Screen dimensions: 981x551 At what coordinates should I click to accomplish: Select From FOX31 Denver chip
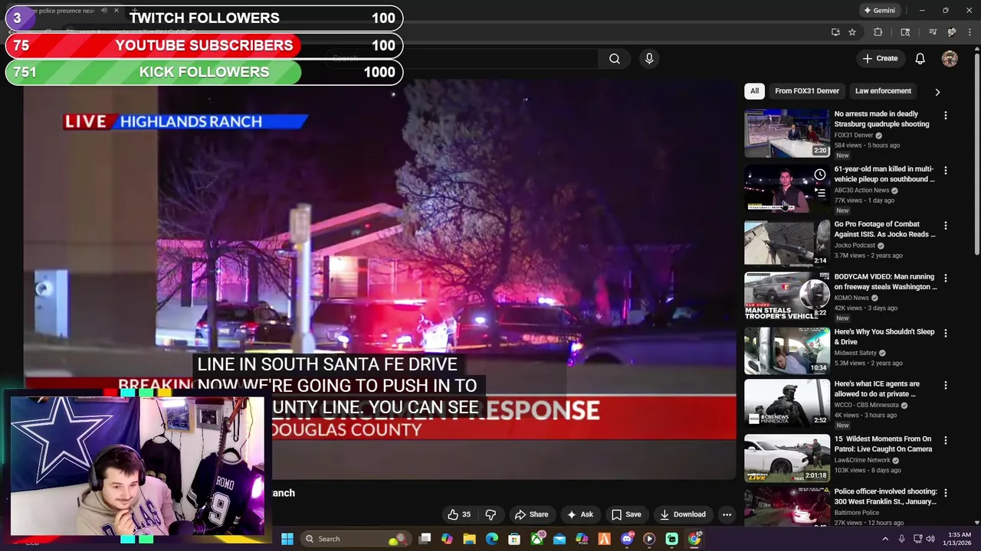pyautogui.click(x=806, y=91)
